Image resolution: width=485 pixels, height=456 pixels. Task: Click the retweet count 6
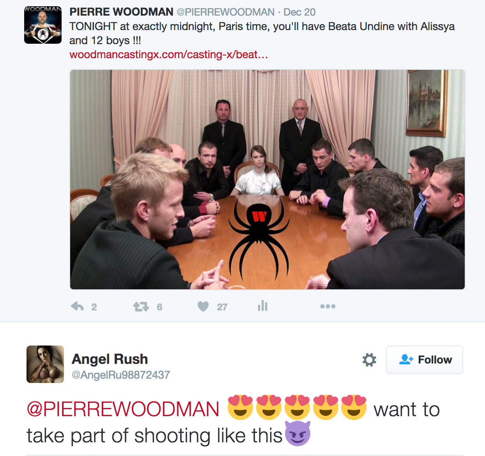[x=159, y=307]
